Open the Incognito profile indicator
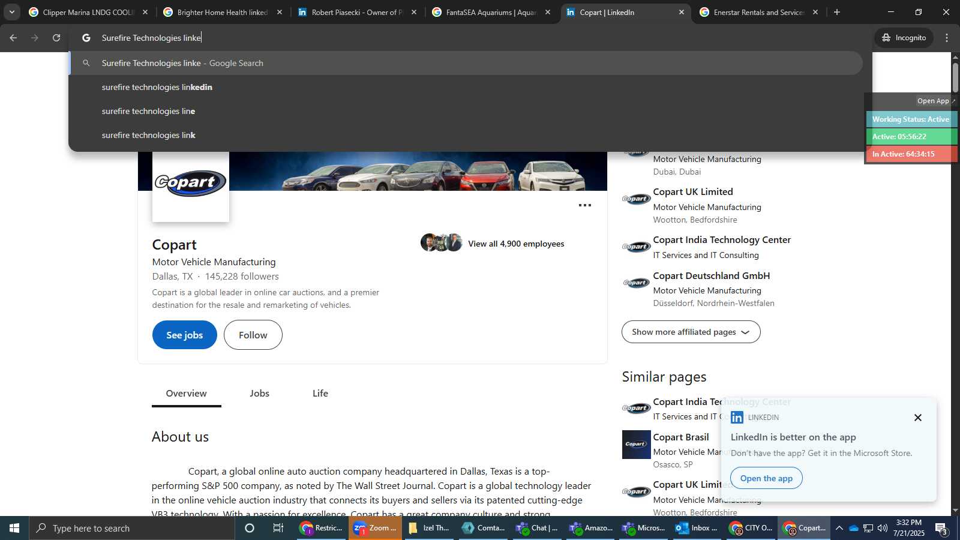The image size is (960, 540). 904,38
